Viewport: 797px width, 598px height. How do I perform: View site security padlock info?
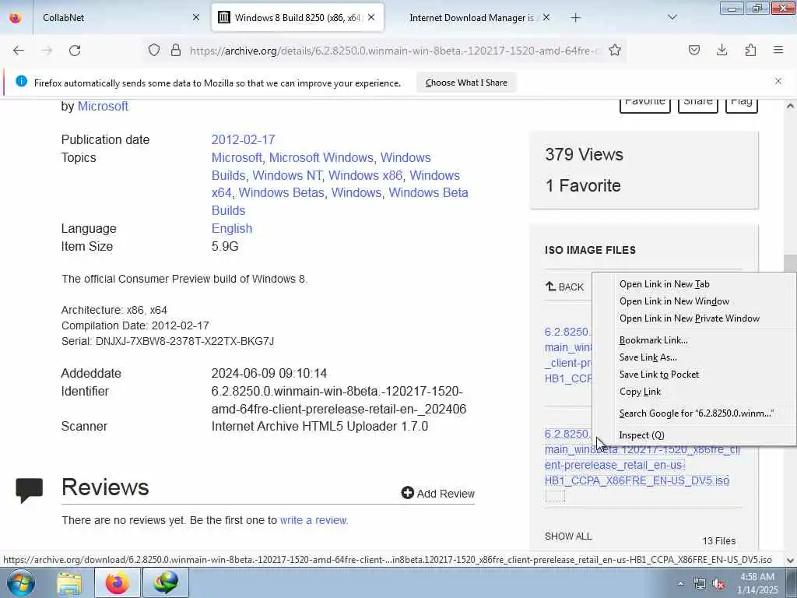point(176,50)
